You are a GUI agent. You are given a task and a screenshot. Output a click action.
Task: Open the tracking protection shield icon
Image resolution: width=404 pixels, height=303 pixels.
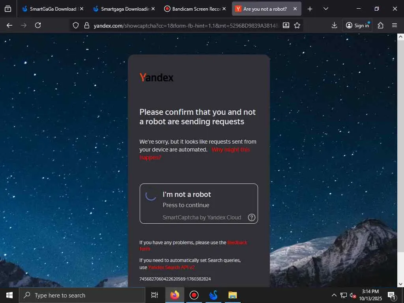pos(75,25)
